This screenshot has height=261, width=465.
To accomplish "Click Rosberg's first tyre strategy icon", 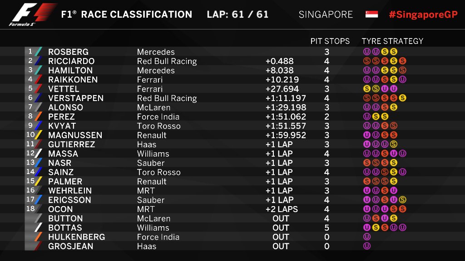I will pos(367,52).
